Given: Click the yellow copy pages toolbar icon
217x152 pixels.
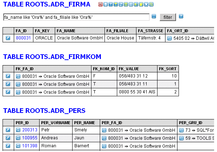Looking at the screenshot, I should [141, 4].
